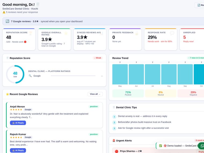Viewport: 204px width, 153px height.
Task: Click 'Ask for Google review' tip text
Action: 143,128
